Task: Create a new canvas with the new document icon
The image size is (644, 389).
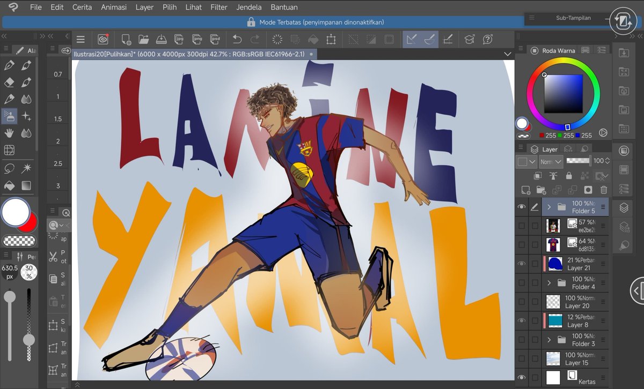Action: [126, 39]
